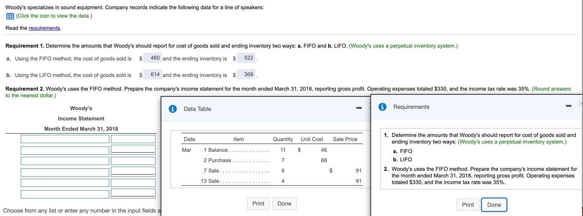
Task: Select second income statement amount field
Action: click(x=133, y=150)
